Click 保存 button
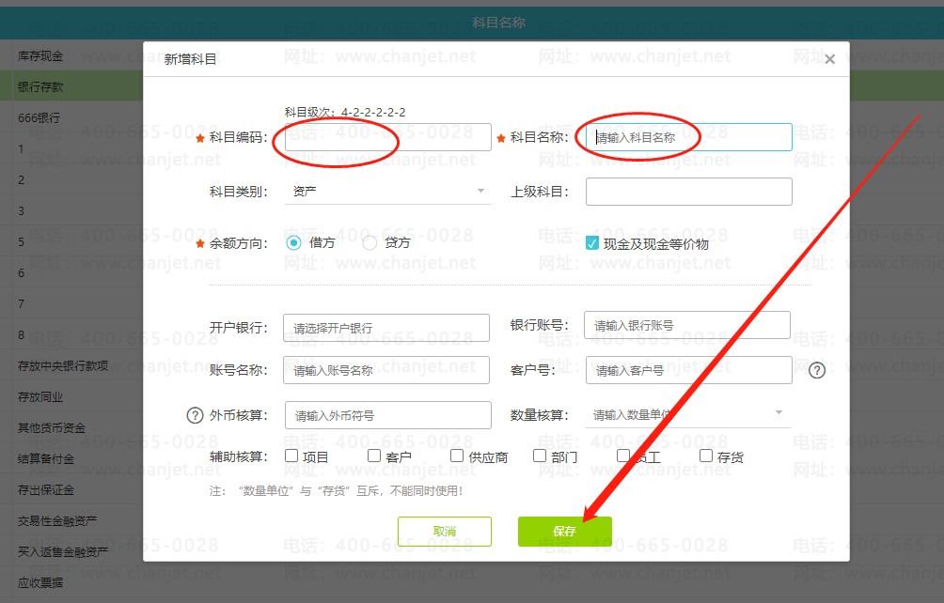The width and height of the screenshot is (944, 603). [565, 532]
